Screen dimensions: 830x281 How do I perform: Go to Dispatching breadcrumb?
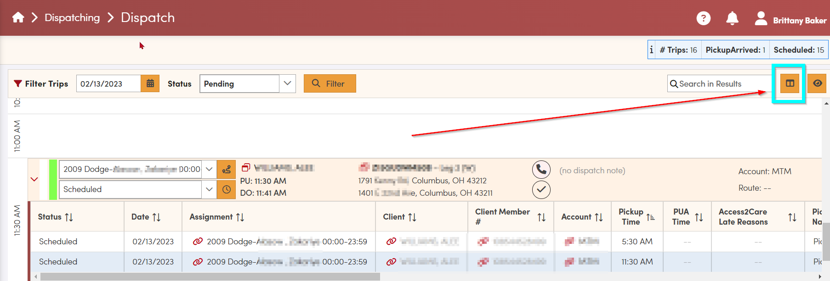tap(72, 18)
